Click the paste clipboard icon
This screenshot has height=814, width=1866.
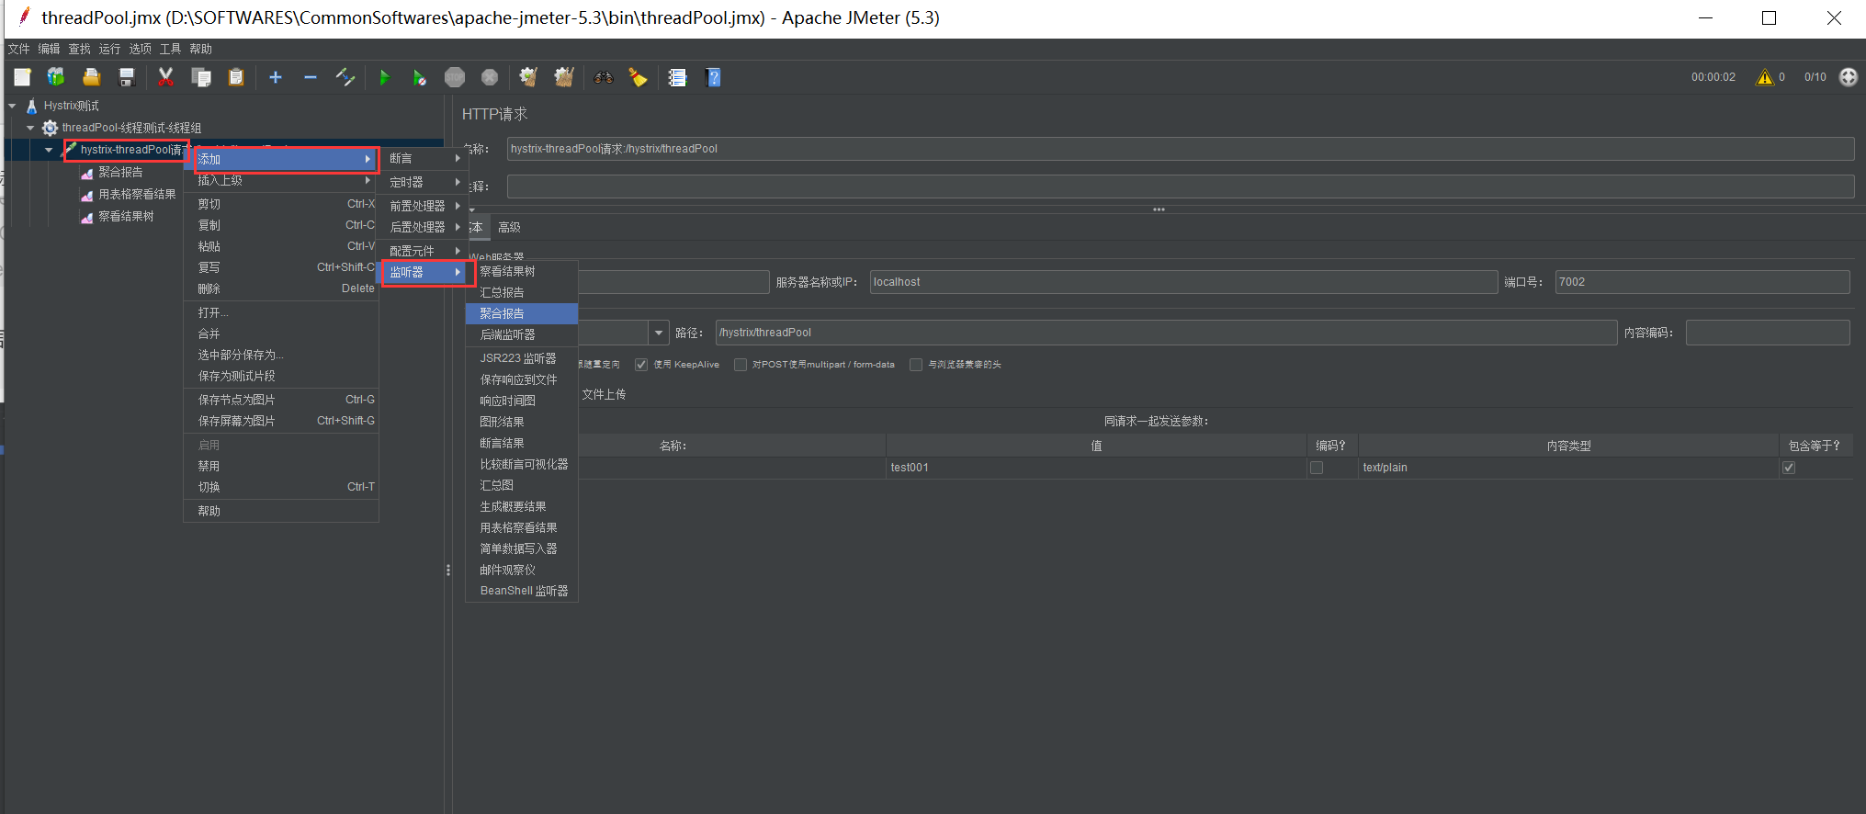(236, 77)
